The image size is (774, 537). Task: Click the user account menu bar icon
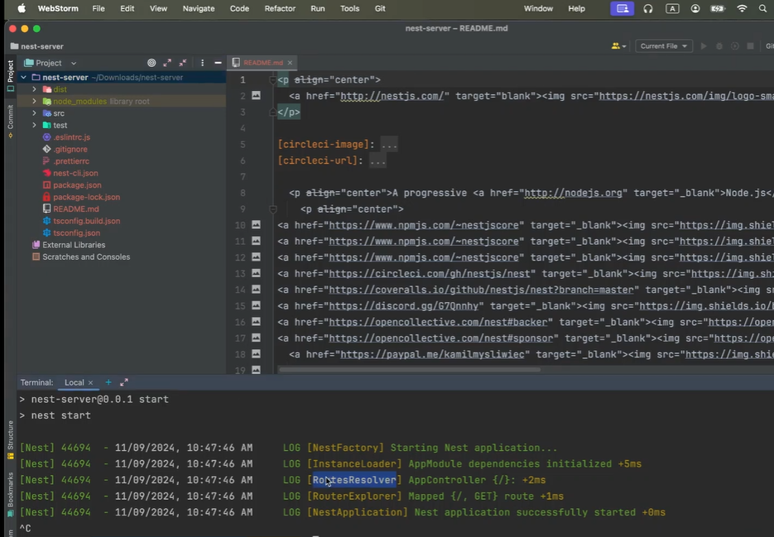[695, 8]
